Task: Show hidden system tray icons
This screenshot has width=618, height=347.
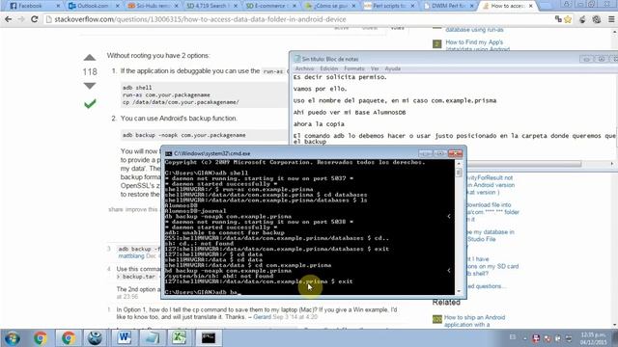Action: click(x=525, y=338)
